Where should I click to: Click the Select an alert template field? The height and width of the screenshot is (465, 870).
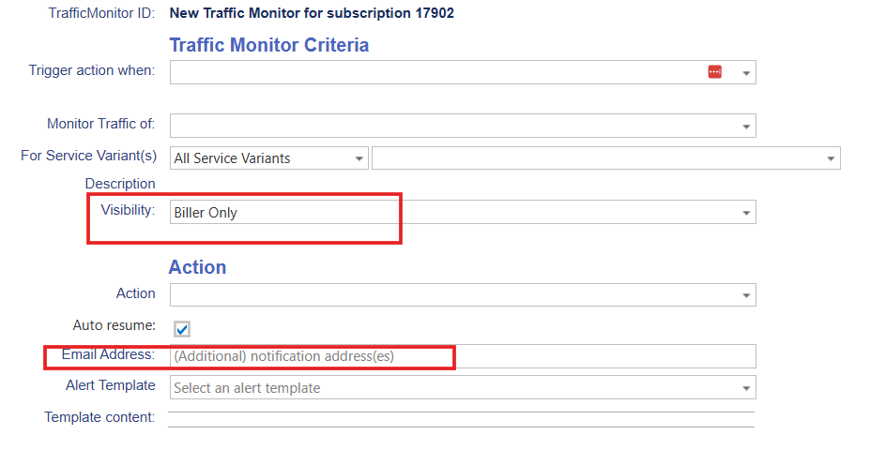(450, 387)
